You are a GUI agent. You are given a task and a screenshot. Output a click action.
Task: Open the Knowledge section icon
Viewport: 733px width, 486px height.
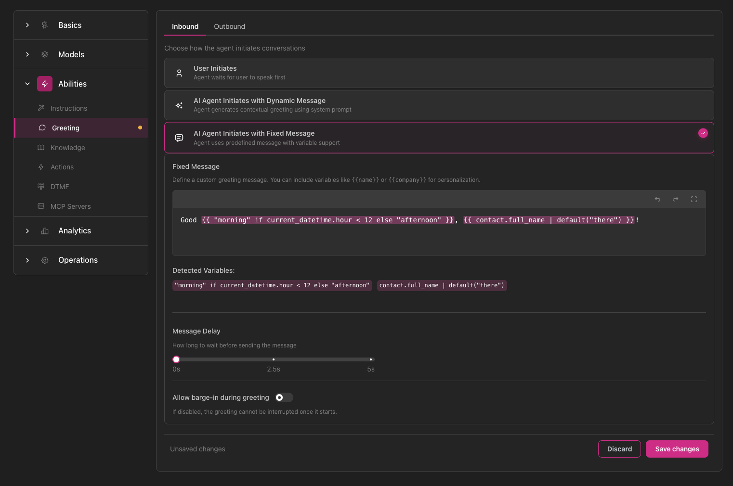point(41,147)
